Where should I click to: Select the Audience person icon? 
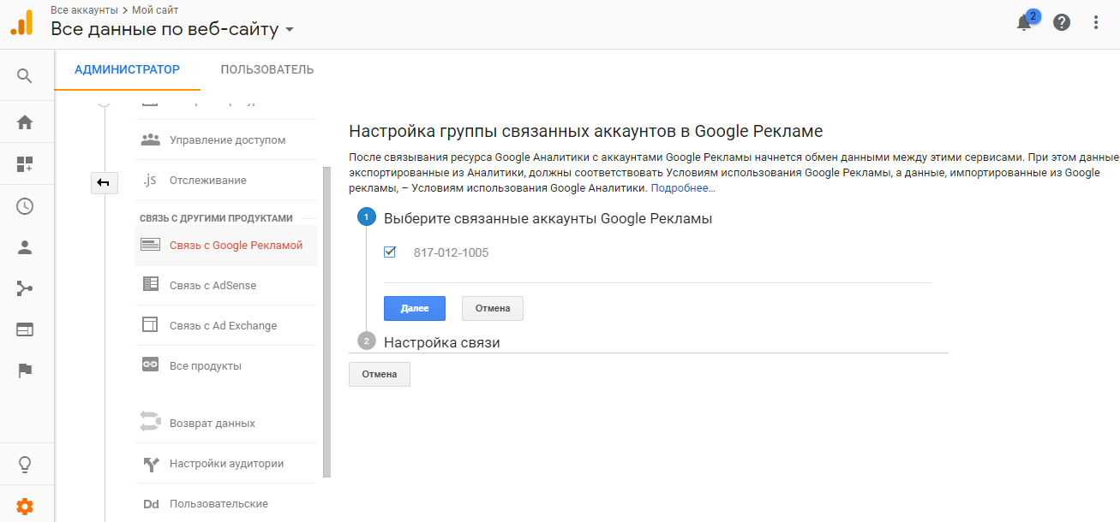25,247
